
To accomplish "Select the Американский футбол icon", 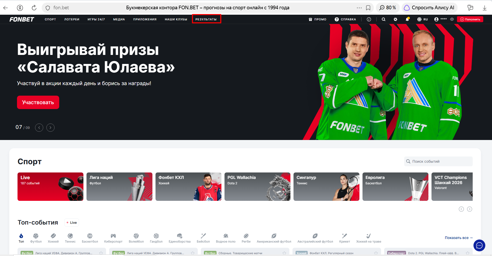I will [274, 238].
